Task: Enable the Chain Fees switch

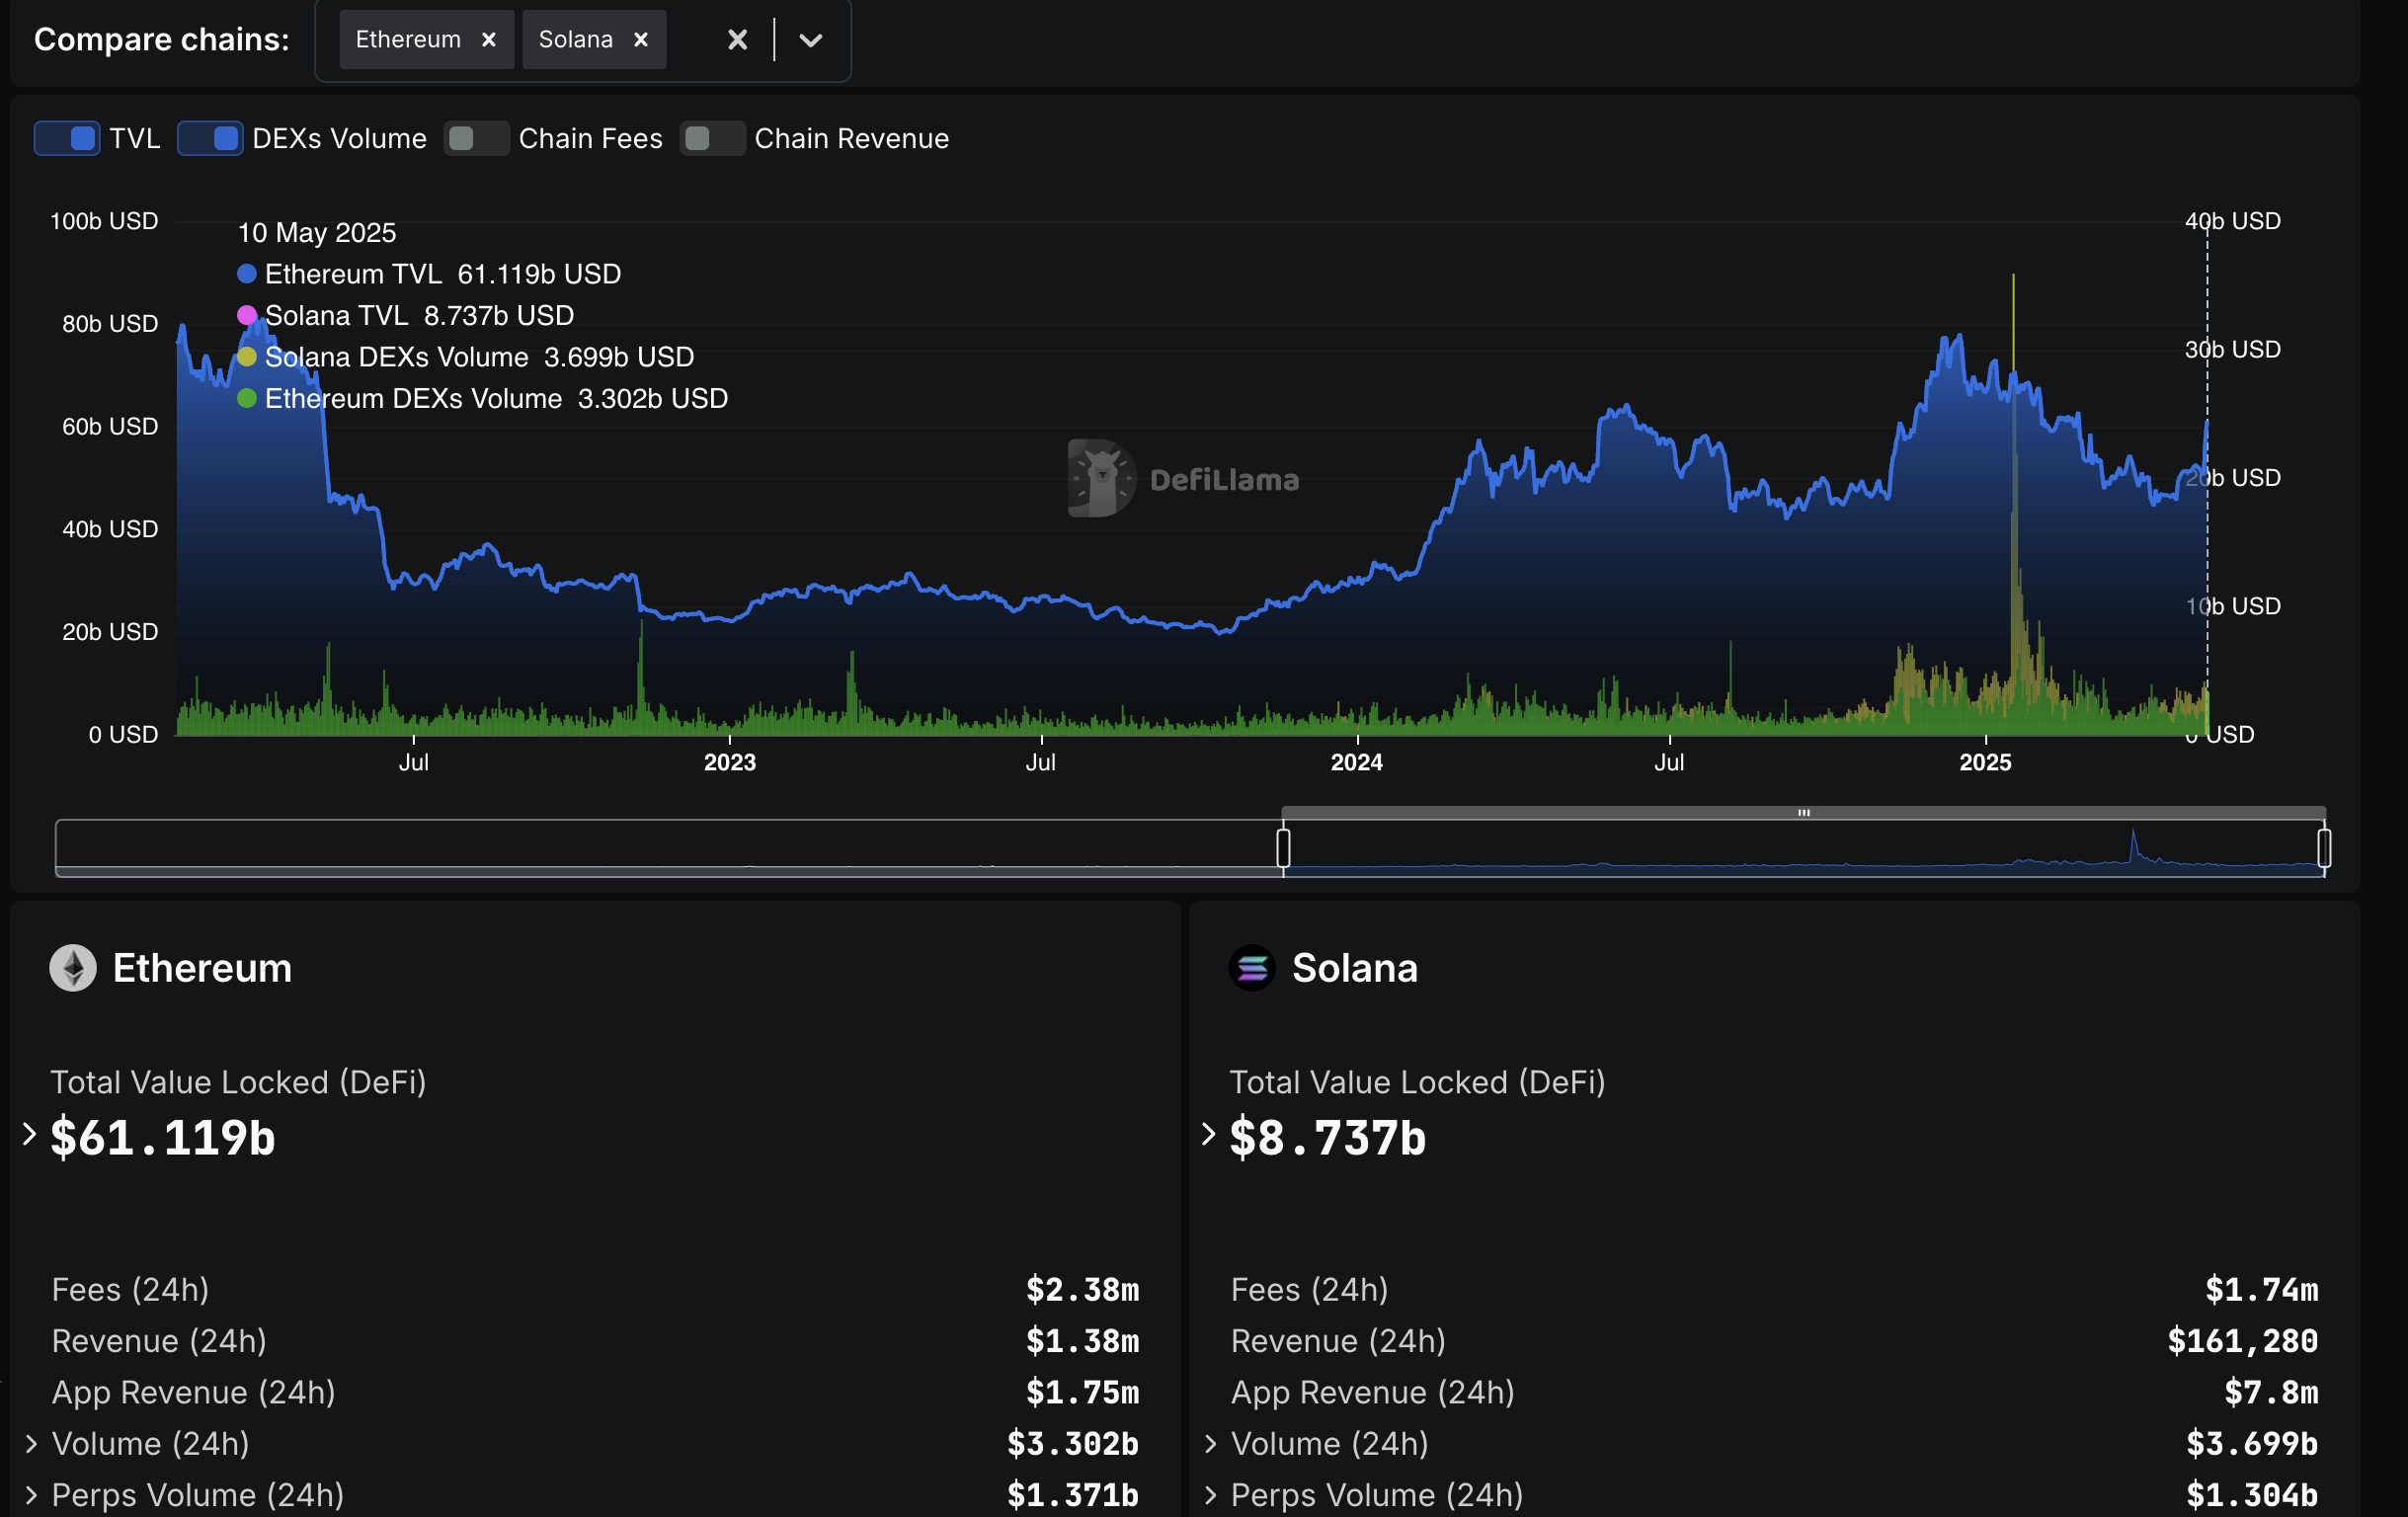Action: 476,138
